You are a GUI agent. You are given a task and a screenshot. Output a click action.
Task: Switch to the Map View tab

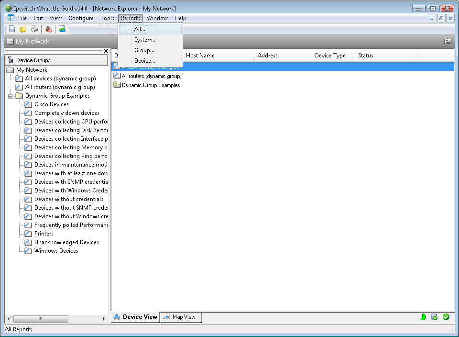tap(181, 317)
